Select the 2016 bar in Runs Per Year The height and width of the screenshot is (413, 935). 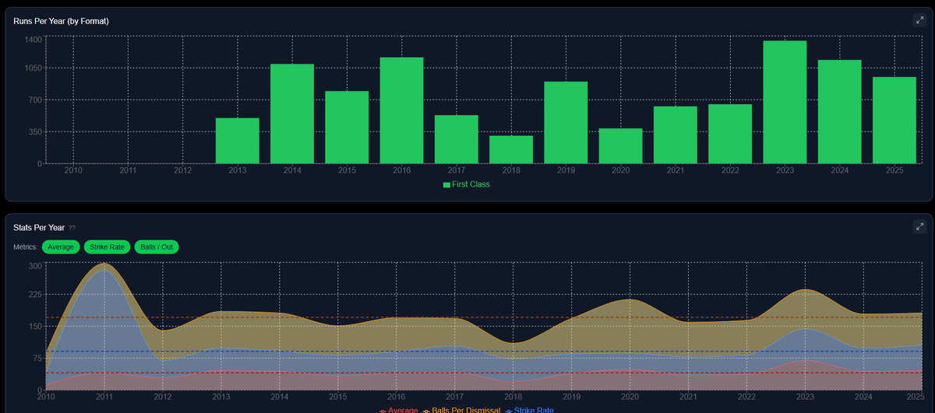402,110
